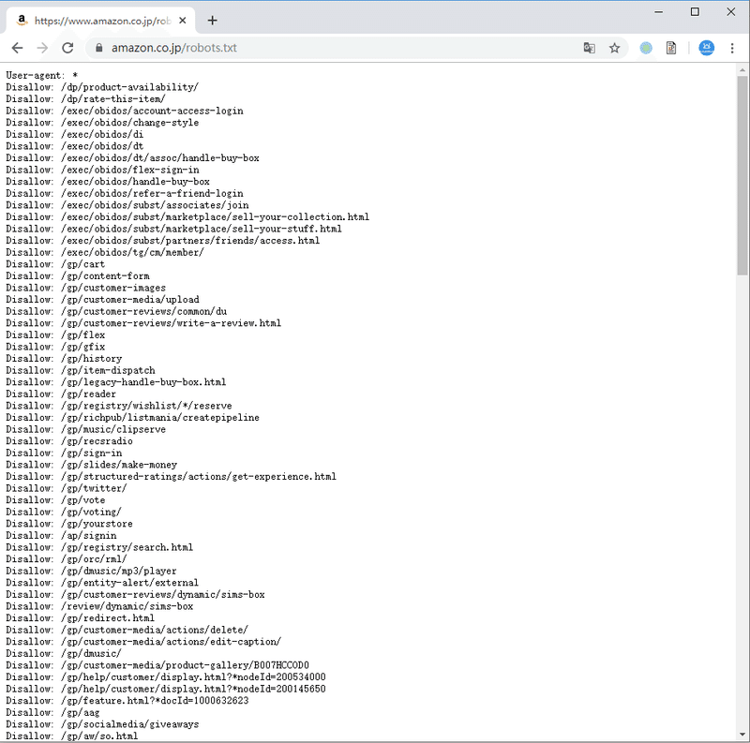Go back to the previous page
750x743 pixels.
click(x=17, y=48)
